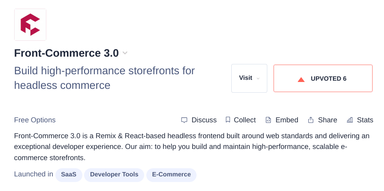Image resolution: width=384 pixels, height=191 pixels.
Task: Click the tagline 'Build high-performance storefronts'
Action: 104,78
